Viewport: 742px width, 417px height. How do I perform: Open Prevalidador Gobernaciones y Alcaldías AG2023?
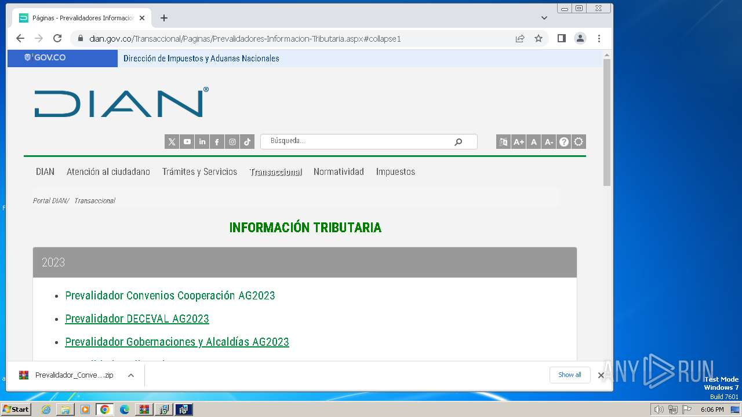[x=177, y=342]
